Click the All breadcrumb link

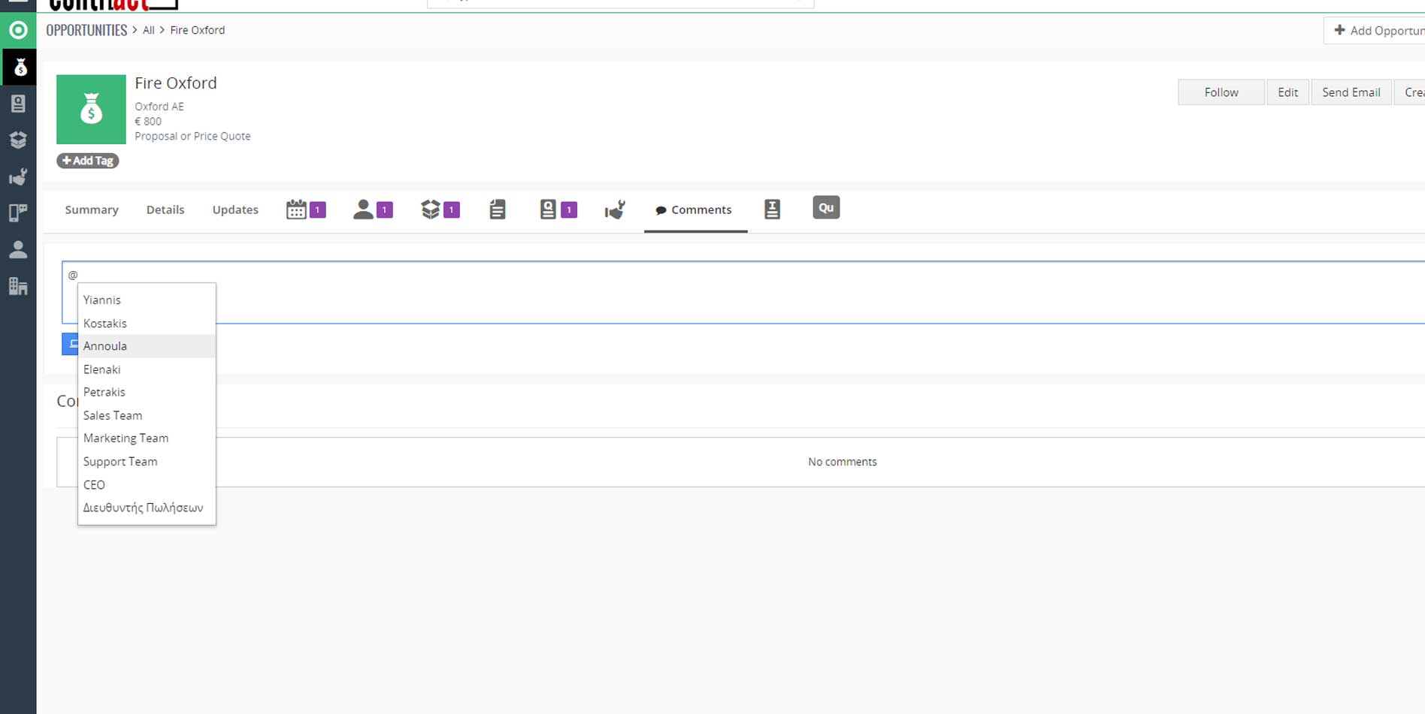pos(149,30)
